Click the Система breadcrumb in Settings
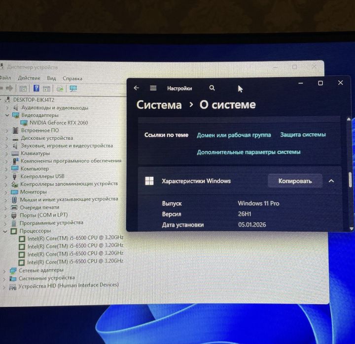Screen dimensions: 355x344 tap(159, 105)
